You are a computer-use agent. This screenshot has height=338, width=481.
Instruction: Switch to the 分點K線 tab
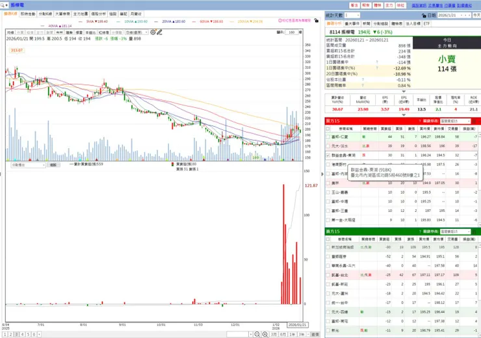(x=45, y=14)
